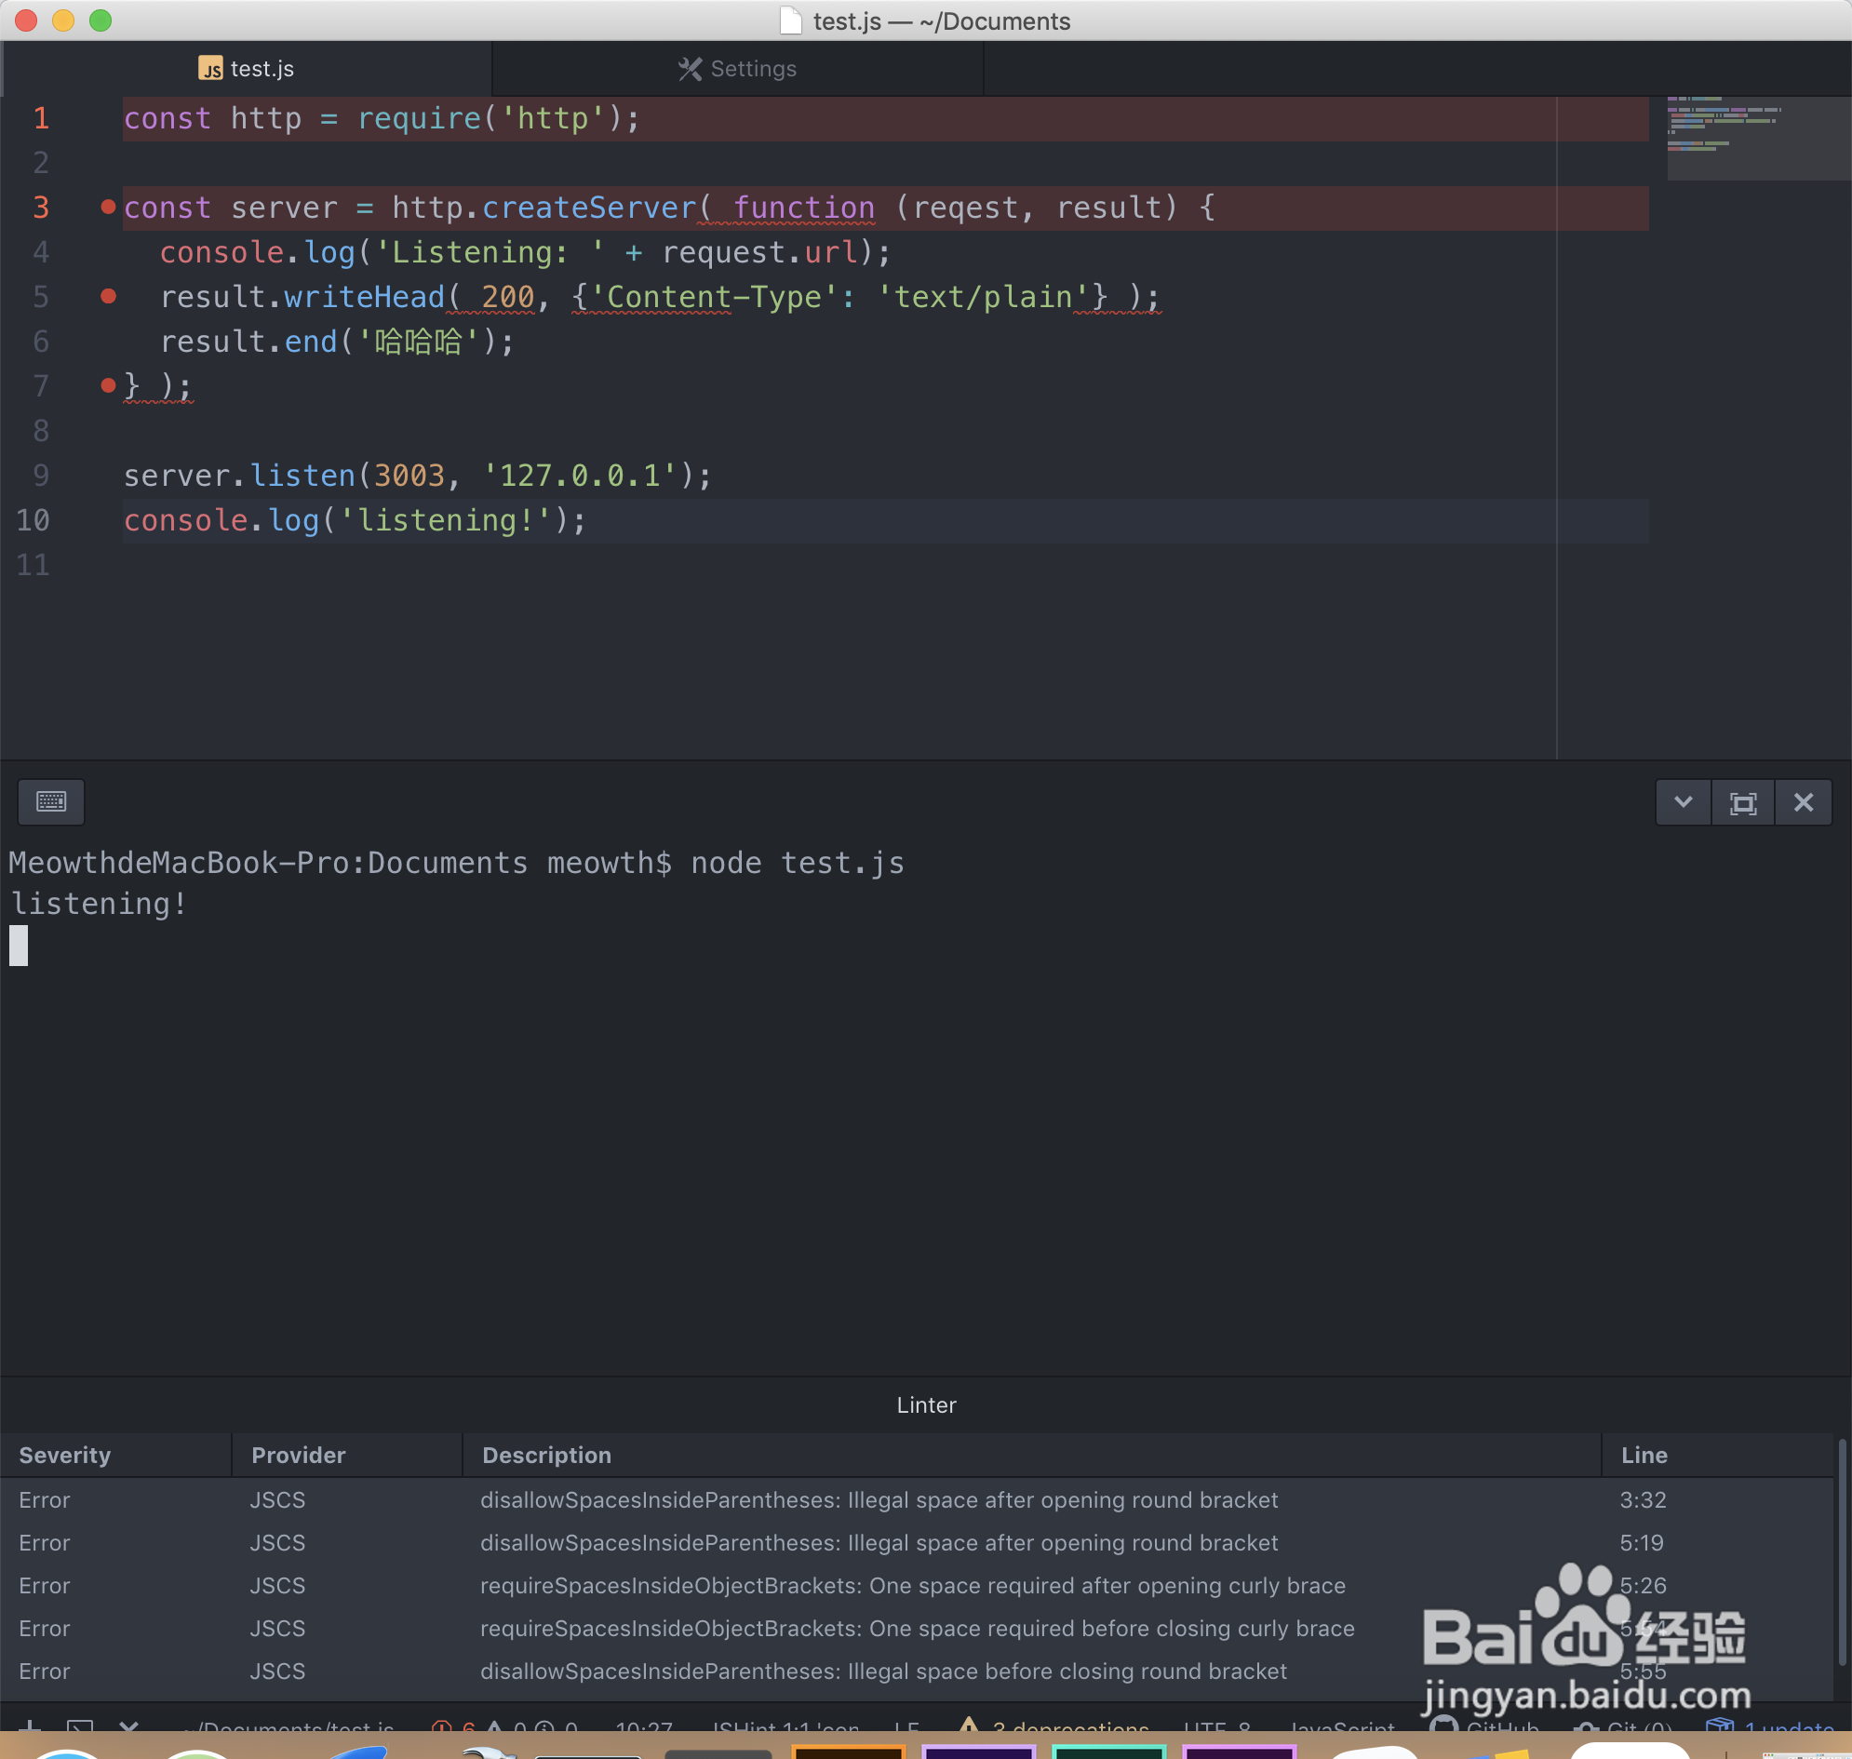Image resolution: width=1852 pixels, height=1759 pixels.
Task: Close the terminal panel
Action: [x=1803, y=802]
